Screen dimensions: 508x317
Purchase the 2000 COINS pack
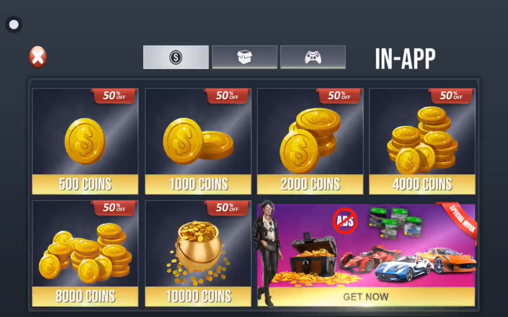[x=310, y=184]
